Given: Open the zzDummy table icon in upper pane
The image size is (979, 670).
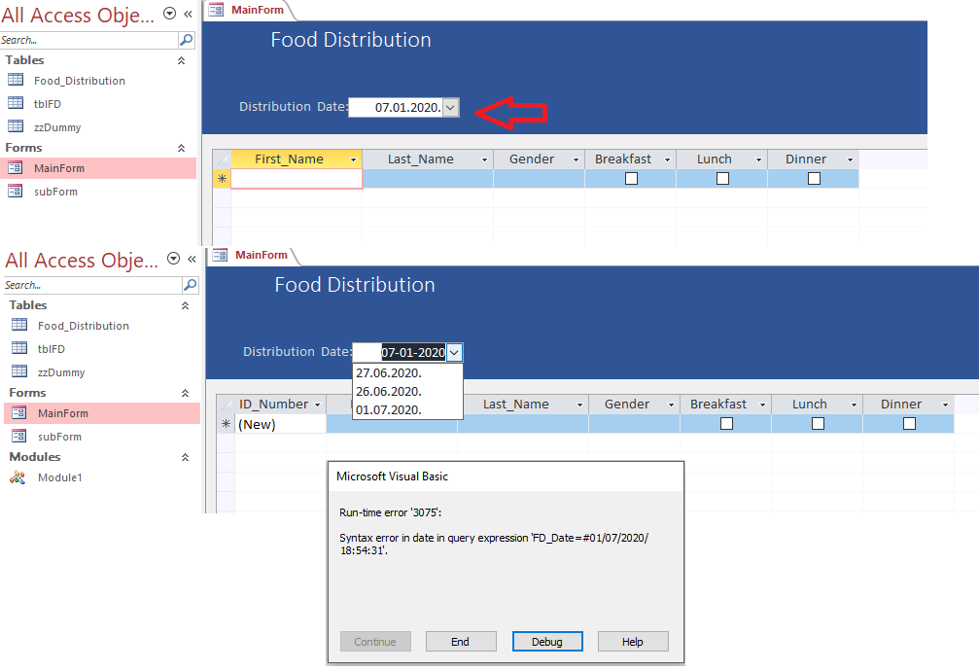Looking at the screenshot, I should coord(16,126).
